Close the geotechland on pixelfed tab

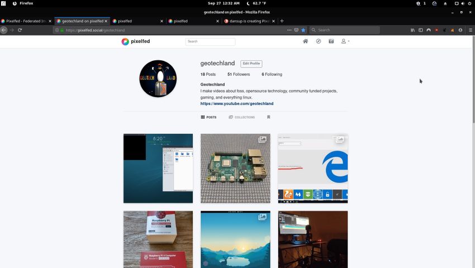(x=106, y=21)
